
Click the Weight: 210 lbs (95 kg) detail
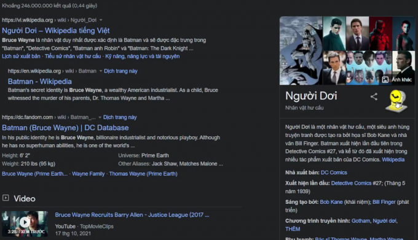(28, 164)
